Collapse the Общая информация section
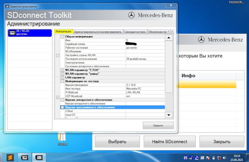Image resolution: width=249 pixels, height=162 pixels. (x=63, y=37)
